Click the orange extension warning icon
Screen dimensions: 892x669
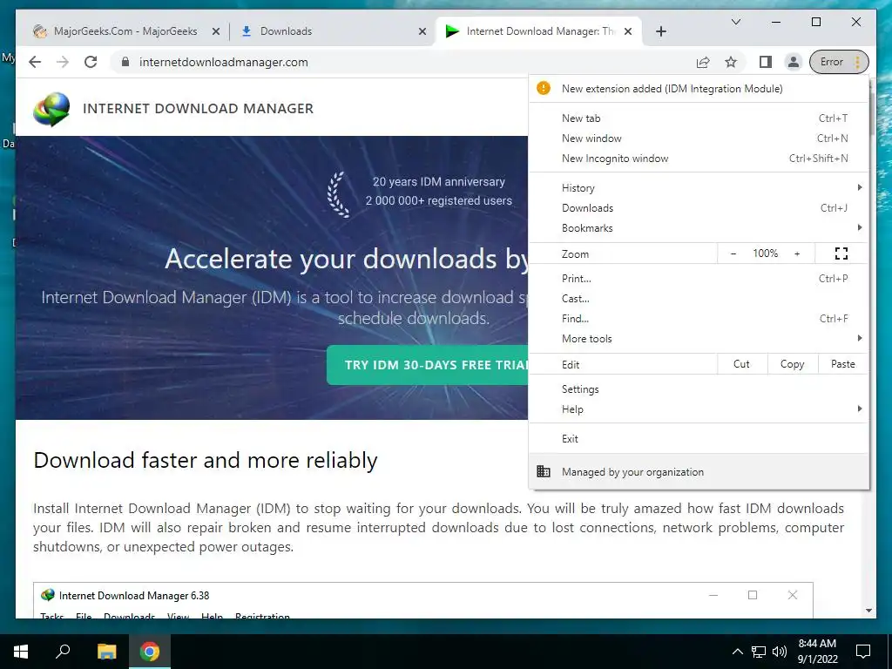click(x=544, y=88)
